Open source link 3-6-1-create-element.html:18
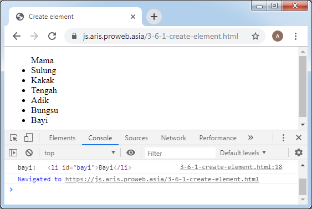The width and height of the screenshot is (312, 209). (231, 167)
